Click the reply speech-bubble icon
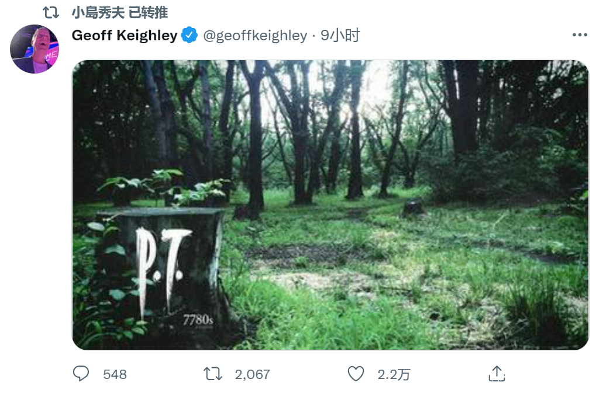Screen dimensions: 606x393 [x=81, y=374]
